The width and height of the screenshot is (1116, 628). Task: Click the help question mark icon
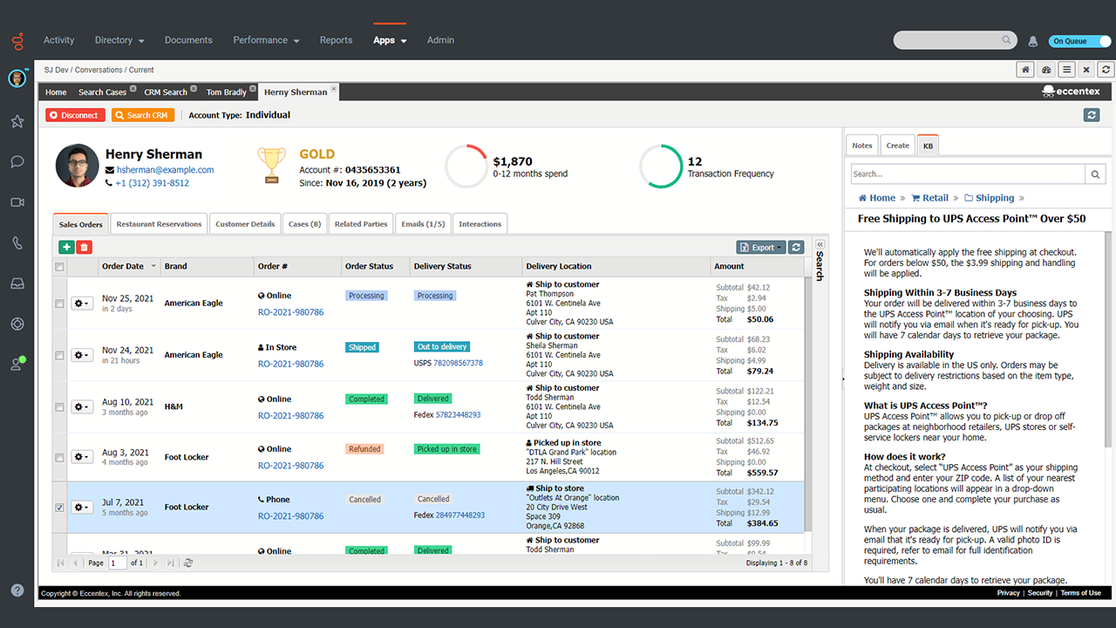17,590
